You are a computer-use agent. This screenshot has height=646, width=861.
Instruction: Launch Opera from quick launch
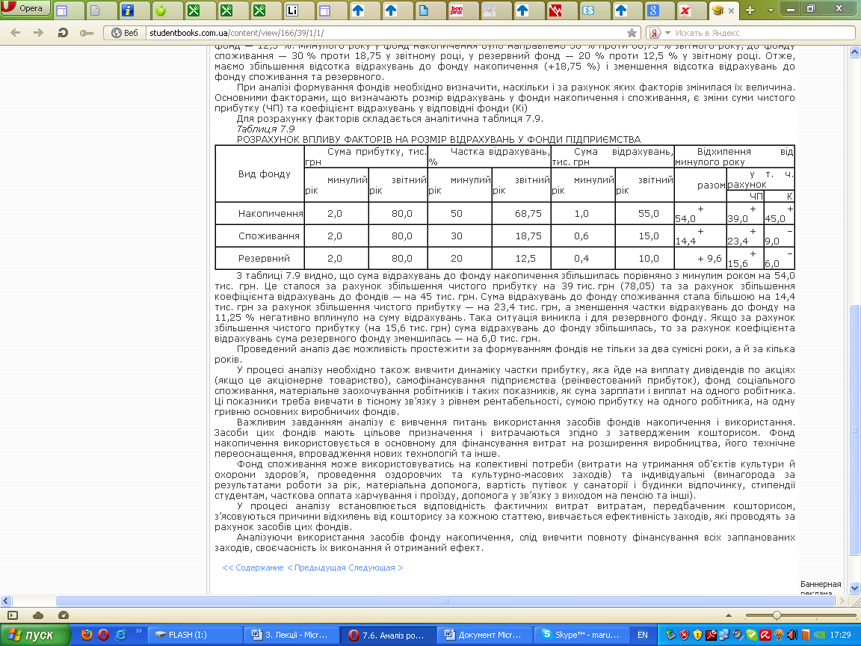(x=103, y=635)
